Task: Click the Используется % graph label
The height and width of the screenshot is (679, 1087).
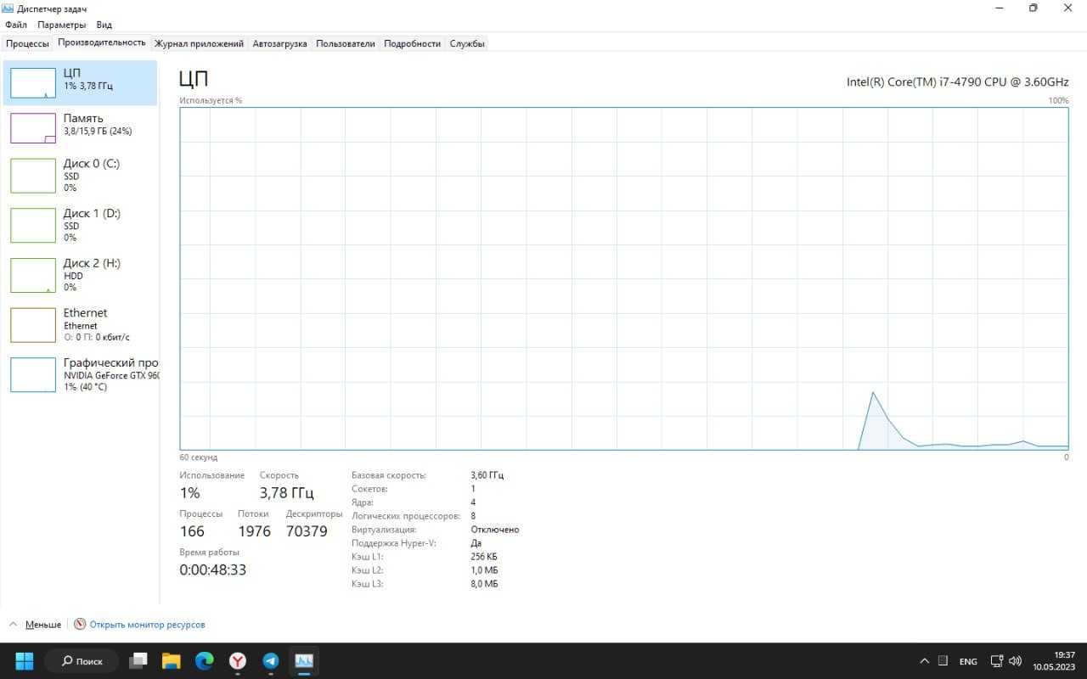Action: click(211, 100)
